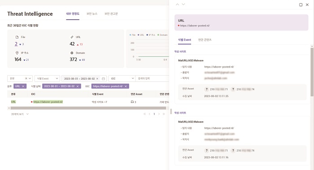This screenshot has width=314, height=170.
Task: Click the IP address pin icon
Action: coord(17,53)
